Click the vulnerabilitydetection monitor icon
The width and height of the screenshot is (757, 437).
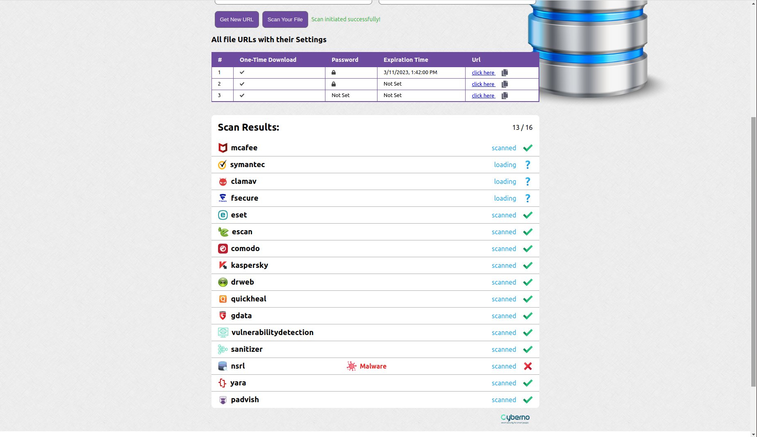(223, 333)
